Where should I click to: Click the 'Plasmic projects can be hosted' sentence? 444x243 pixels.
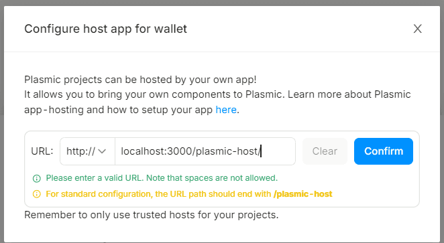pyautogui.click(x=140, y=80)
